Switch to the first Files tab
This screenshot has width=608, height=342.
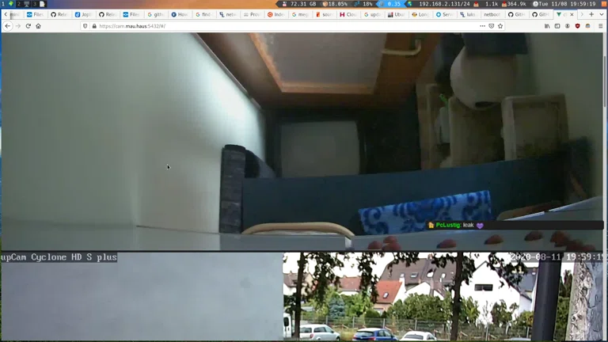tap(36, 14)
